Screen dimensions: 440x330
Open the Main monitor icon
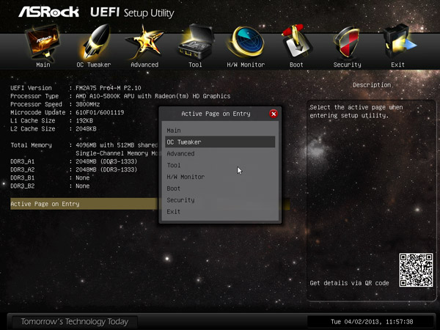[x=43, y=43]
